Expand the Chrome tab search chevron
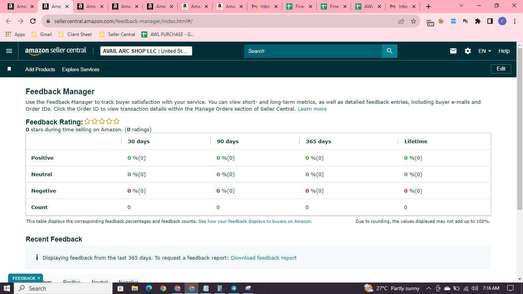Screen dimensions: 523x294 [x=461, y=6]
